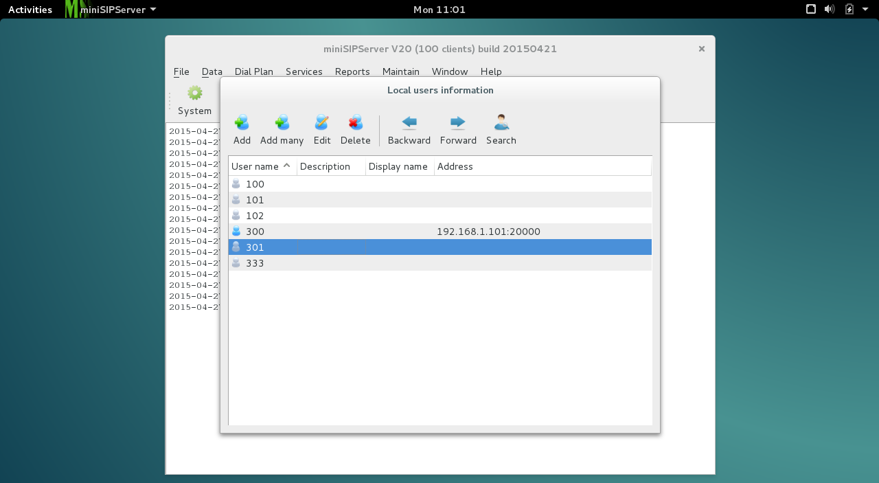Open the Data menu
Viewport: 879px width, 483px height.
pyautogui.click(x=212, y=71)
